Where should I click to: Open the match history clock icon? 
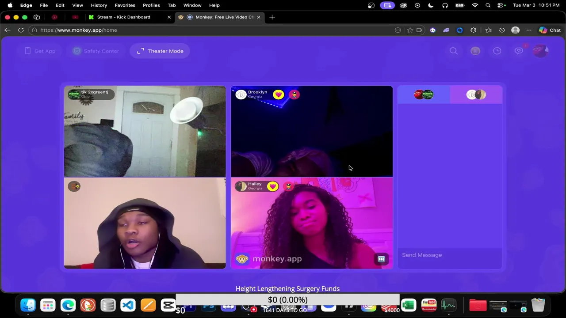[497, 51]
